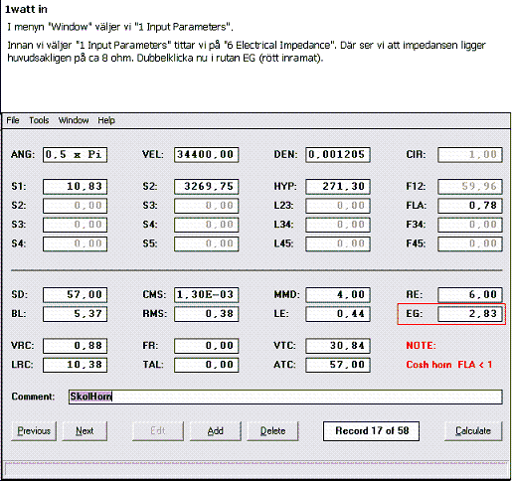Open the Window menu
This screenshot has height=481, width=512.
74,120
